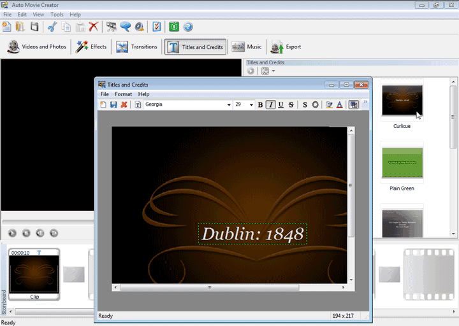Click the Shadow 'S' text effect icon
This screenshot has height=326, width=459.
(305, 104)
